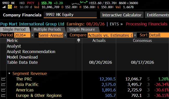Collapse the Segment Revenue section
Screen dimensions: 169x99
click(x=9, y=74)
